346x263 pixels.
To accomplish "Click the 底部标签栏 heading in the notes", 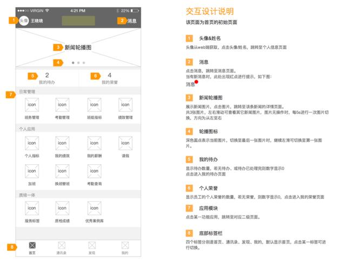I will pyautogui.click(x=211, y=233).
